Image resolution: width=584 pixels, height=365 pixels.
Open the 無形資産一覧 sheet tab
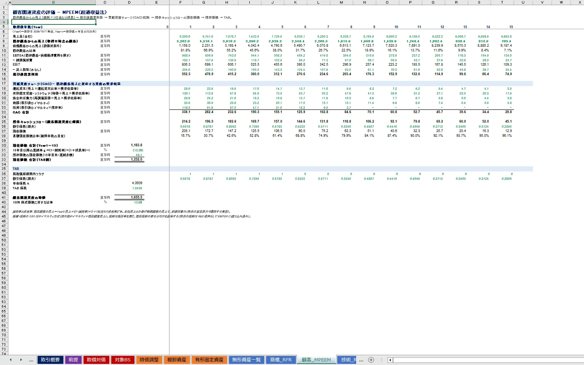246,360
